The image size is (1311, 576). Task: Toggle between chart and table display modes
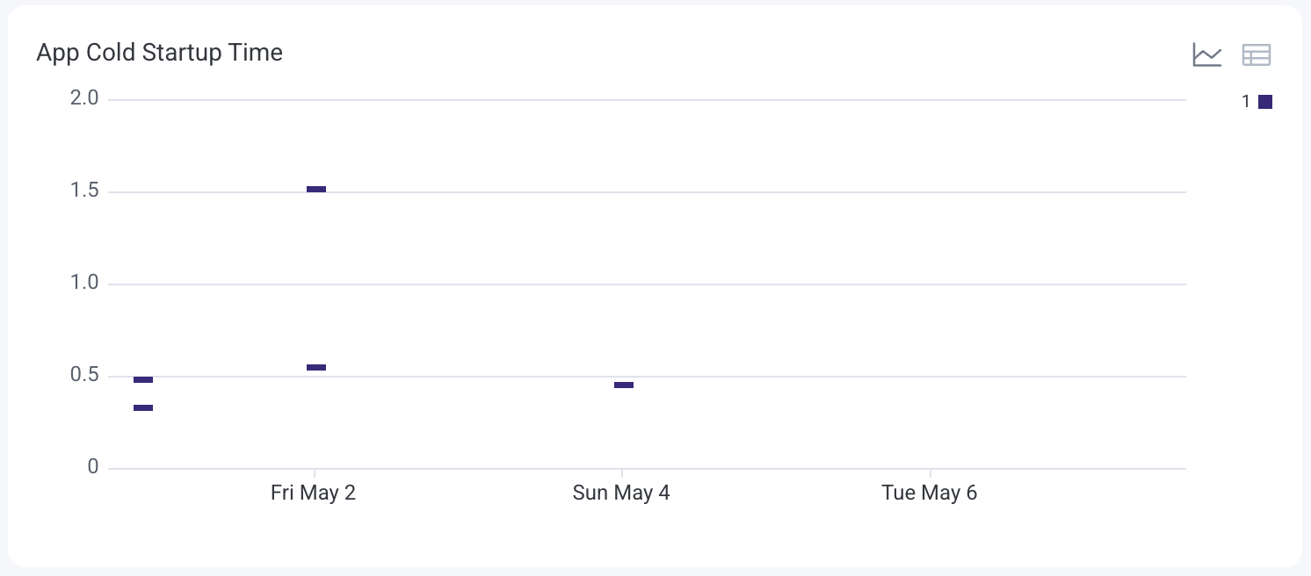tap(1256, 54)
